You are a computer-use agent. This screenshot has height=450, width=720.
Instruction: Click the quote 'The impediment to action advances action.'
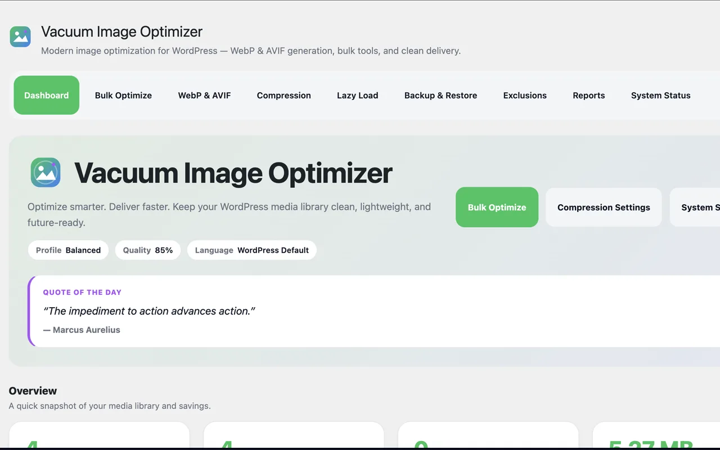pos(150,311)
